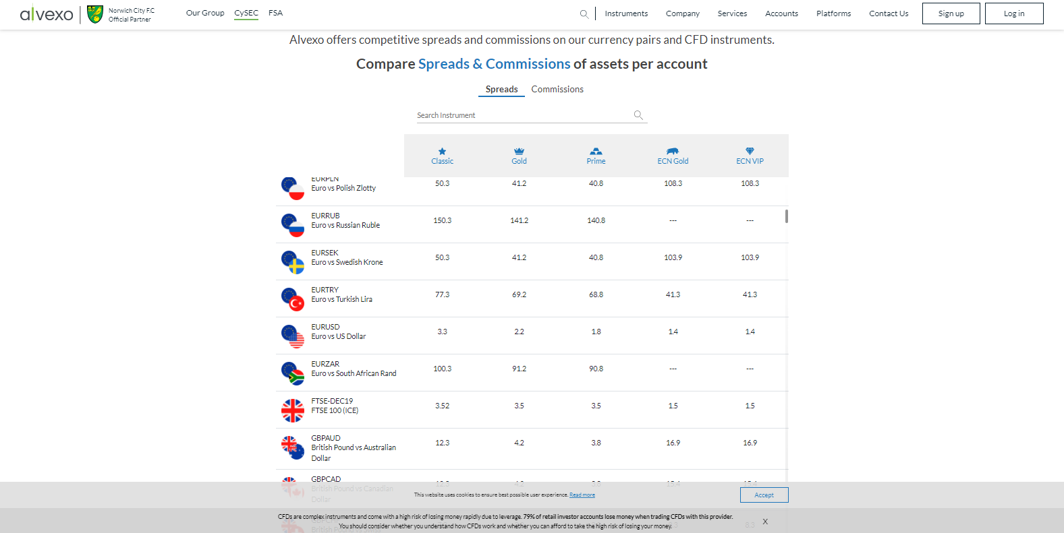Open the cookie Read more link
This screenshot has width=1064, height=533.
click(582, 495)
